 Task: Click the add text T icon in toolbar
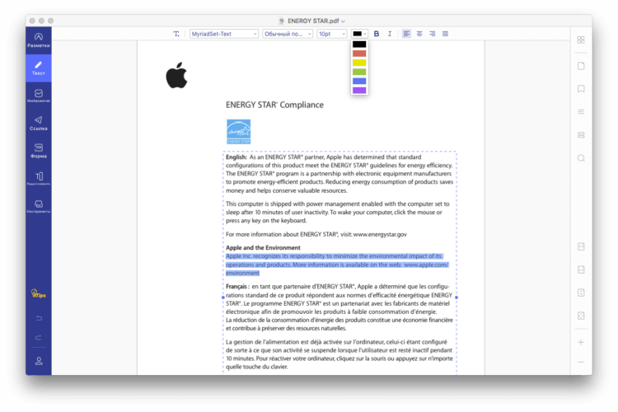(x=176, y=34)
